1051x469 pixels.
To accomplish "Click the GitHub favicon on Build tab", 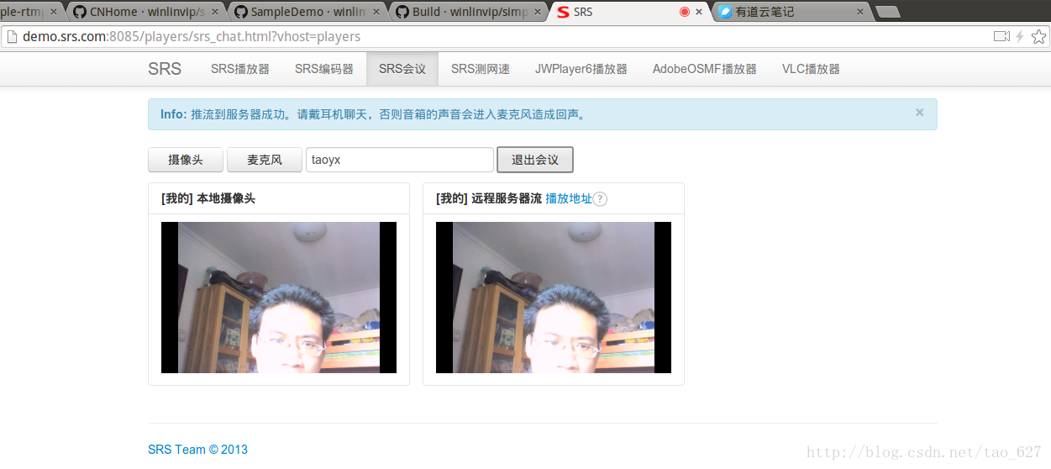I will pyautogui.click(x=402, y=12).
